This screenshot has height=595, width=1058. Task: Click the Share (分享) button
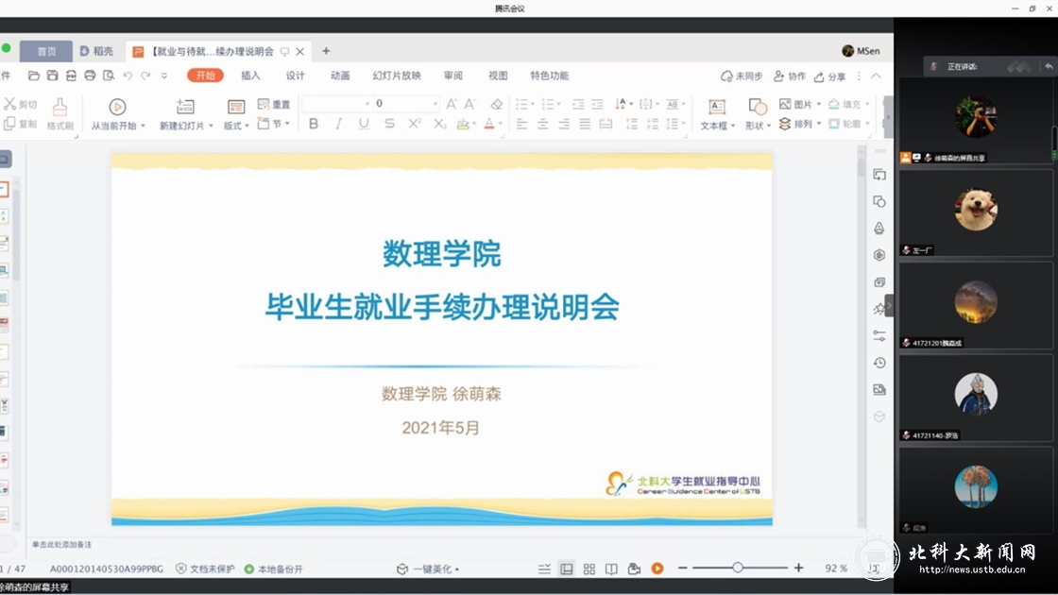(x=830, y=76)
